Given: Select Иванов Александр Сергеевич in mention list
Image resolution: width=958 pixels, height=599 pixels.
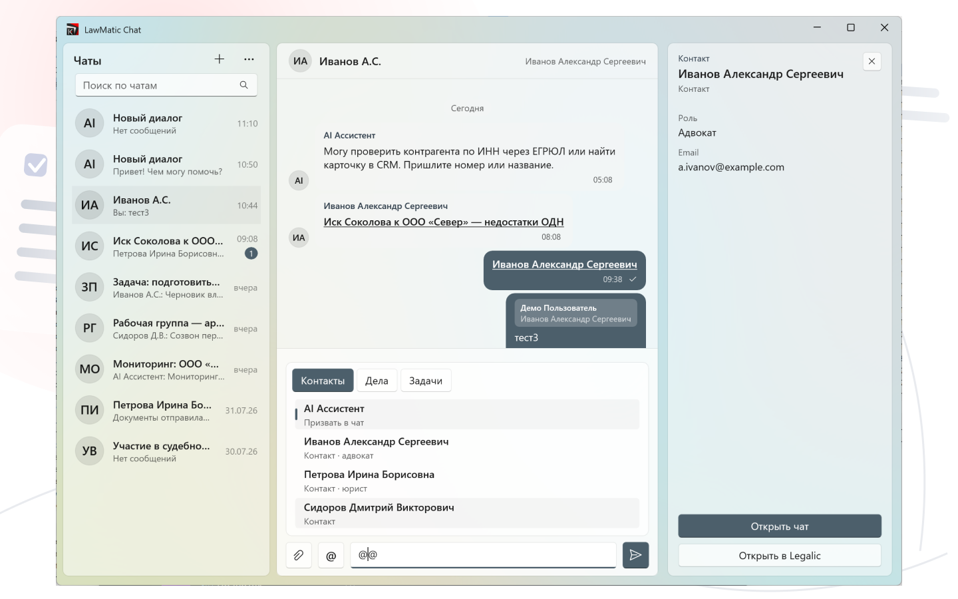Looking at the screenshot, I should (467, 448).
